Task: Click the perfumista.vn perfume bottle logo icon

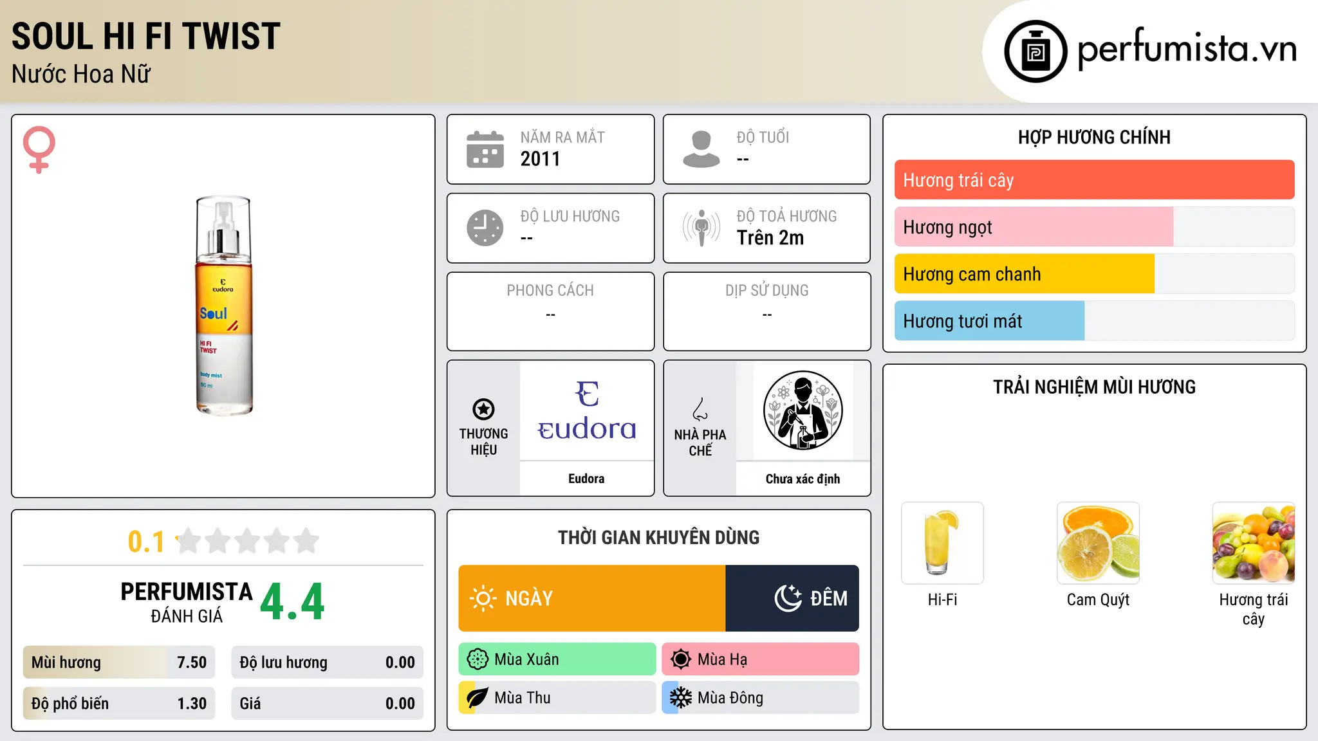Action: [x=1035, y=51]
